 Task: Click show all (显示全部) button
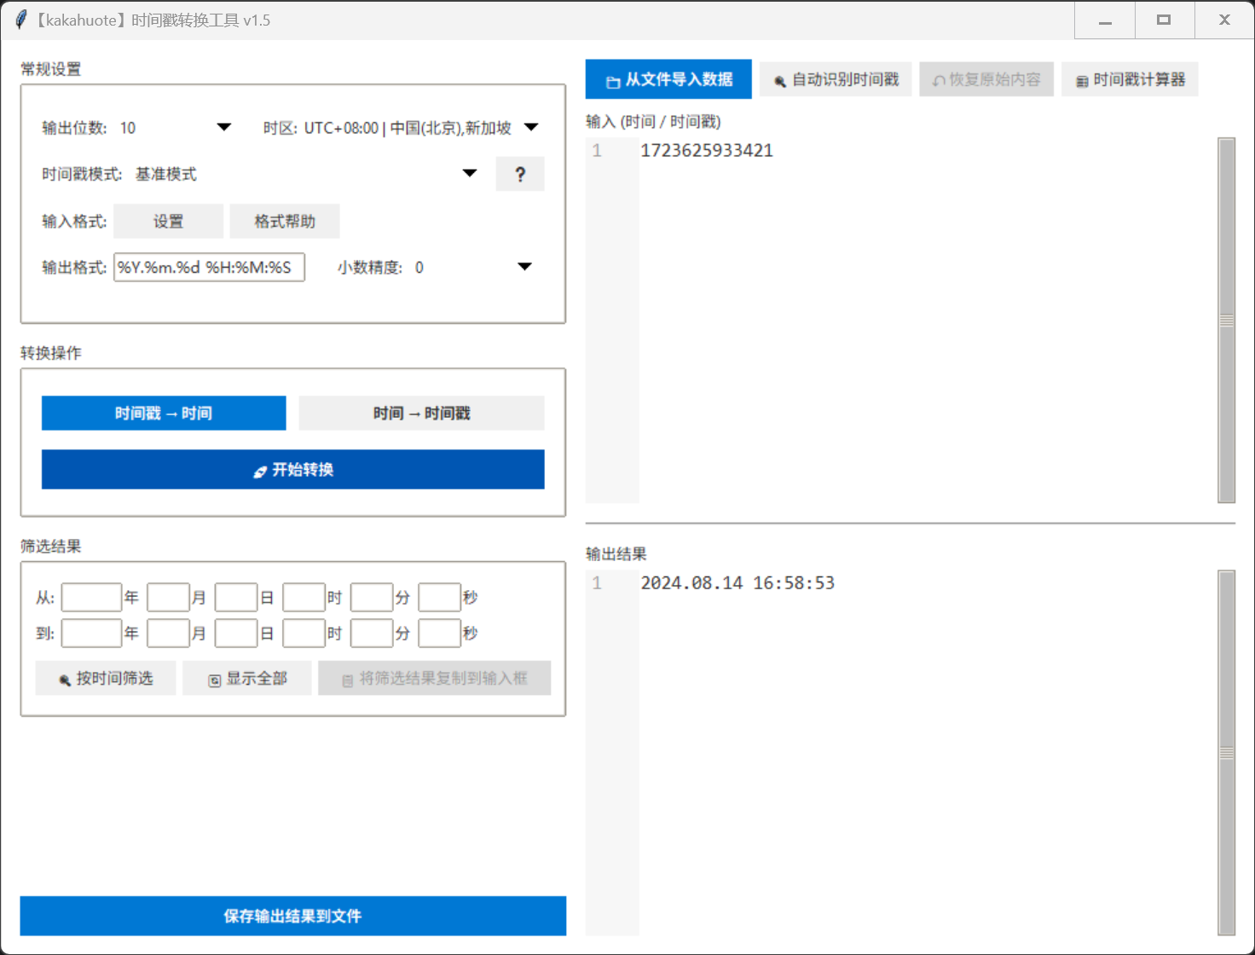[x=247, y=679]
